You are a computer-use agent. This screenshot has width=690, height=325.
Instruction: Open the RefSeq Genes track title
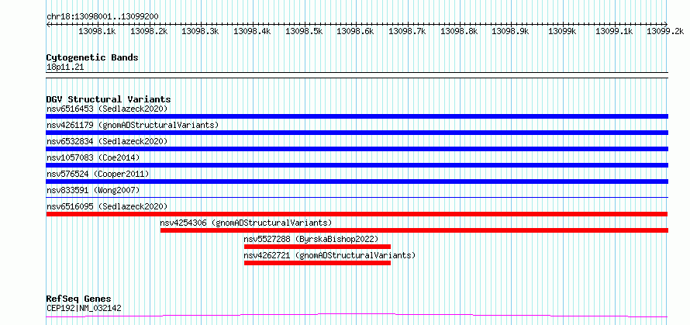[79, 299]
